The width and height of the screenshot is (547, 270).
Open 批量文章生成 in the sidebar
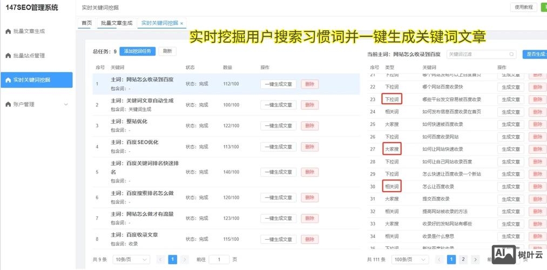coord(29,31)
